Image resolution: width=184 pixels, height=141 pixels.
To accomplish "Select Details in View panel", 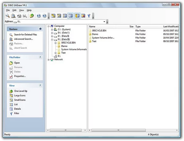I will pyautogui.click(x=17, y=109).
